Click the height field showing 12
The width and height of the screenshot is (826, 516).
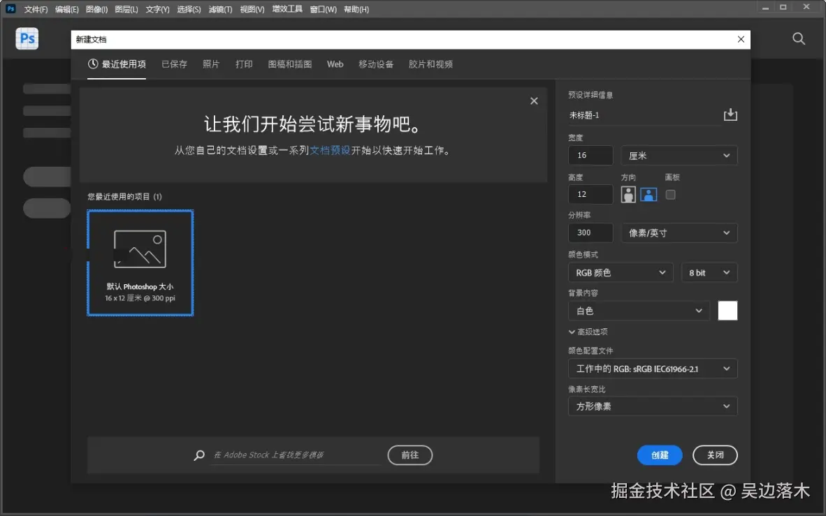coord(590,194)
